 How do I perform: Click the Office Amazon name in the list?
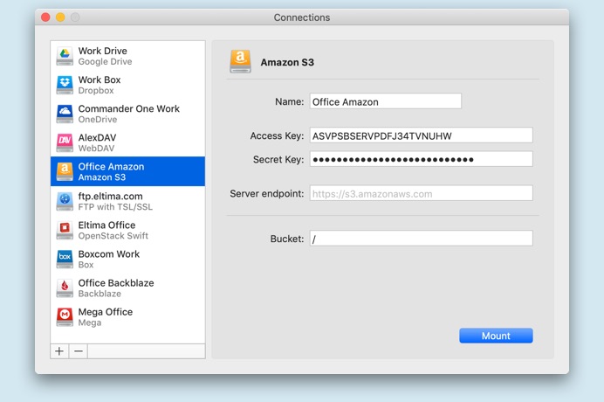click(x=111, y=167)
